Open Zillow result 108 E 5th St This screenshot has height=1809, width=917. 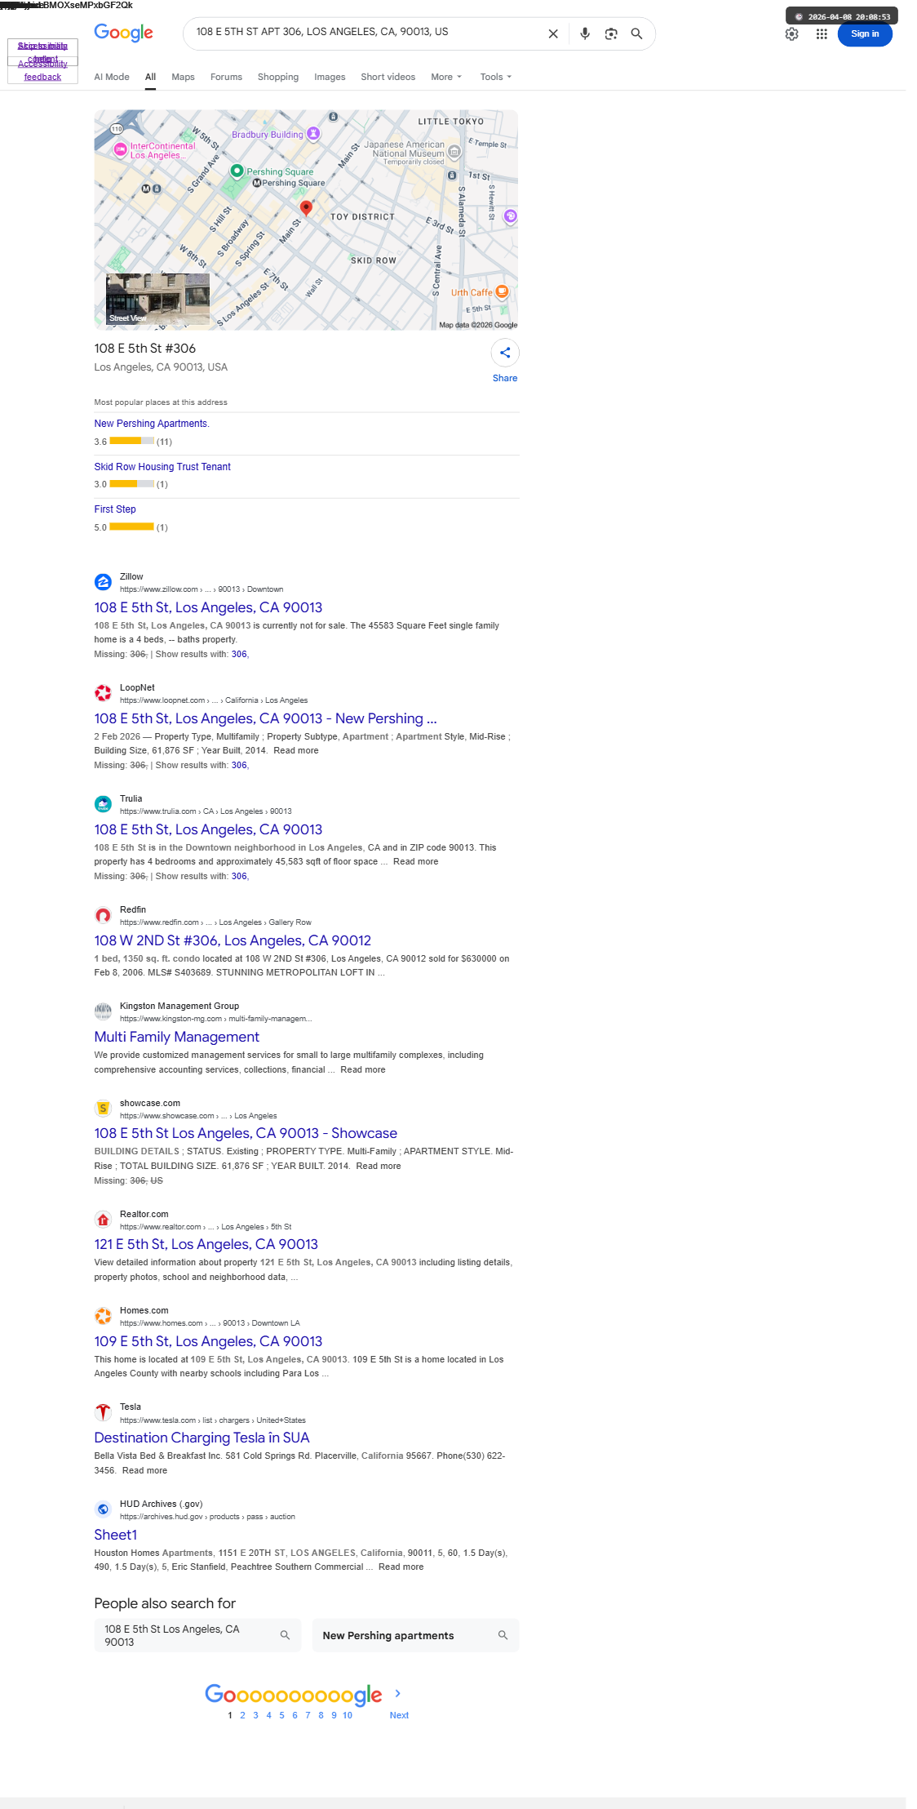coord(208,607)
